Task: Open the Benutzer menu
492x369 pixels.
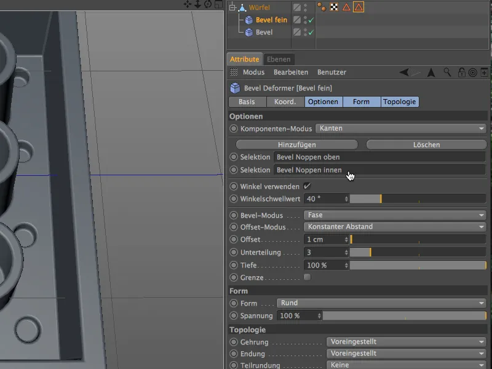Action: (x=331, y=72)
